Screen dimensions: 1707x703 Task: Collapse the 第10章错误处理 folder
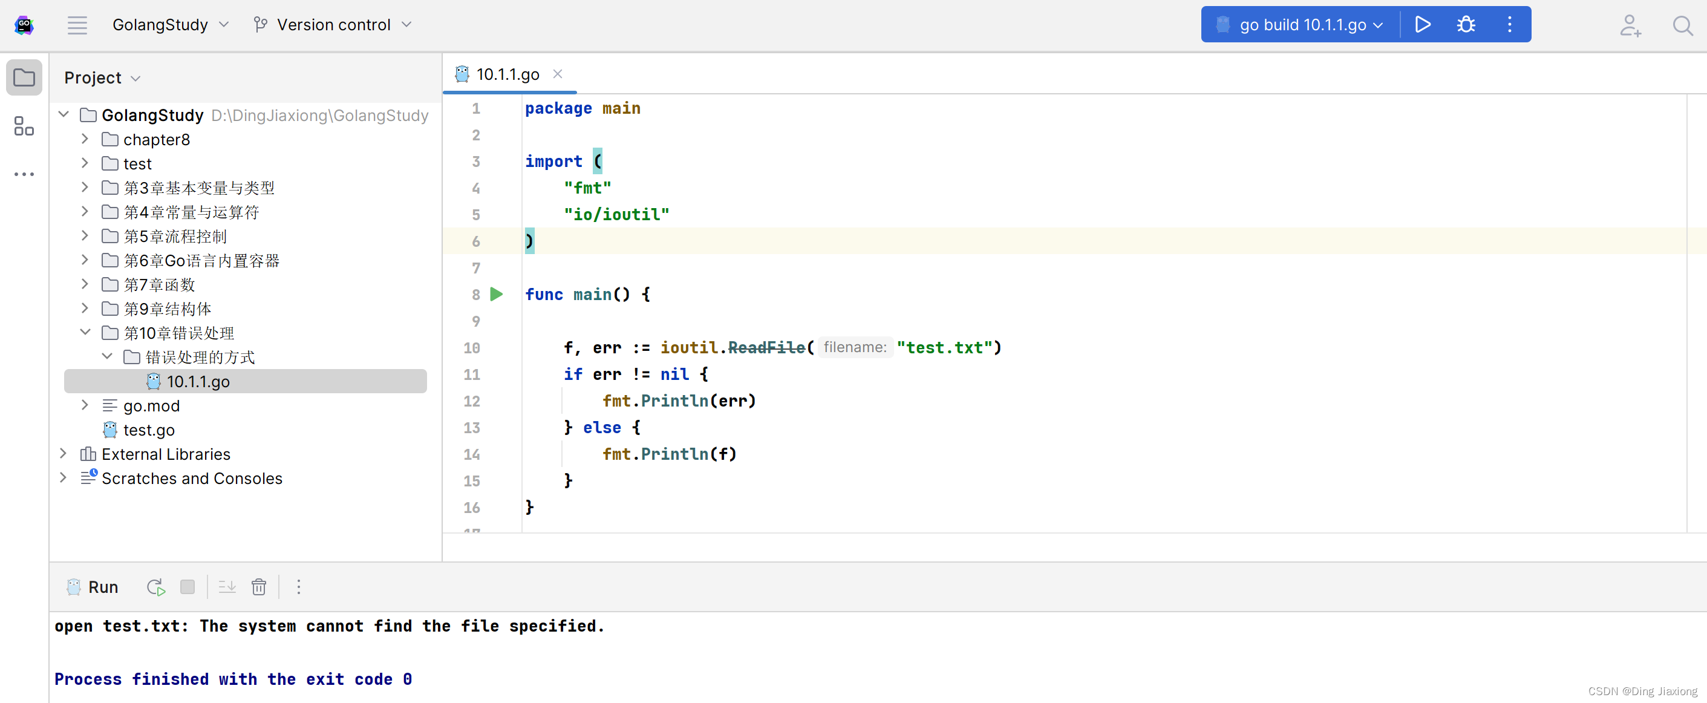[85, 333]
